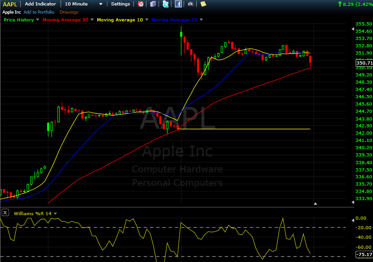
Task: Expand the Moving Average 50 dropdown arrow
Action: (x=92, y=20)
